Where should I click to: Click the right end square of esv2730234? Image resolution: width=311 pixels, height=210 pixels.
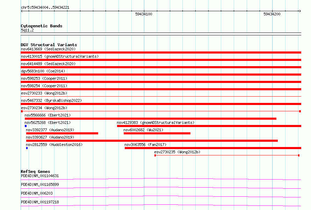(300, 111)
